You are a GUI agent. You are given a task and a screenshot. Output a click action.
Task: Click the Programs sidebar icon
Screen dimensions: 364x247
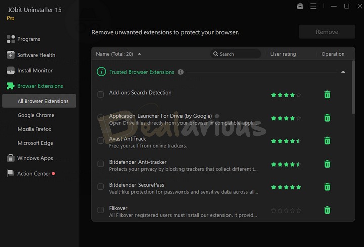pos(11,39)
